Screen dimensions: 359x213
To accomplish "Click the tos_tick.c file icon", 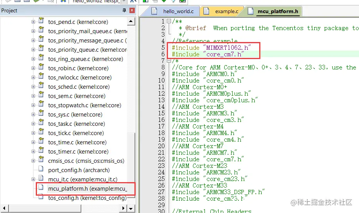I will (41, 132).
